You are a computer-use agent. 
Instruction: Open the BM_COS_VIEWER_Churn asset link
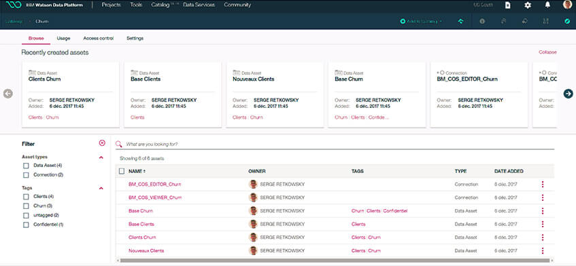tap(155, 197)
